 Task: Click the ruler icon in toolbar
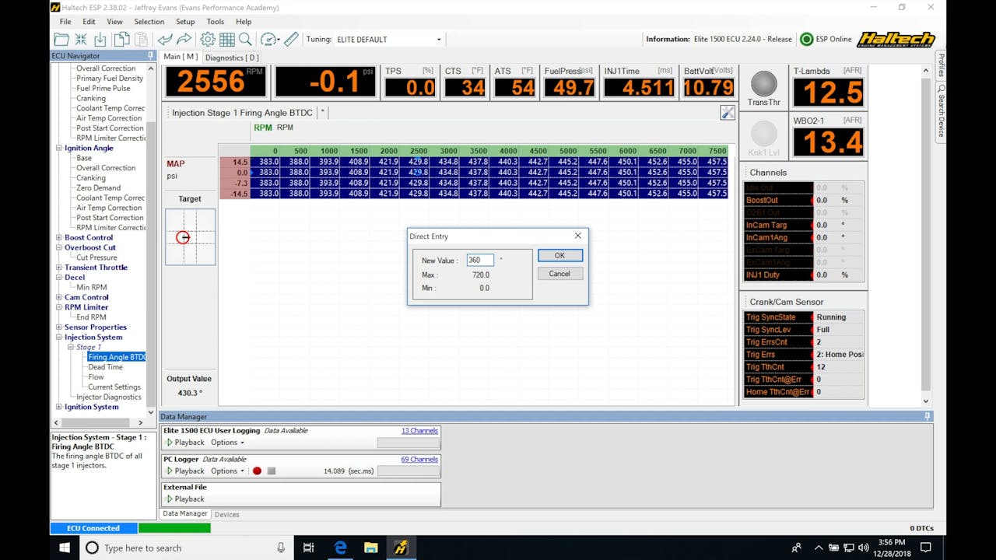[x=291, y=40]
